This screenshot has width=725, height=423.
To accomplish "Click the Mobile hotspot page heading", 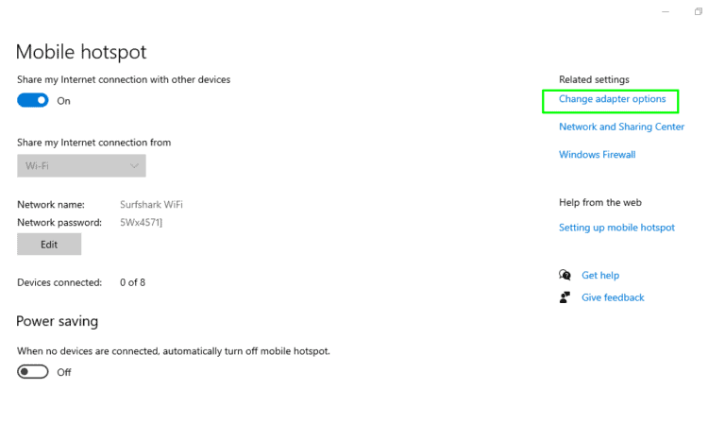I will point(81,52).
